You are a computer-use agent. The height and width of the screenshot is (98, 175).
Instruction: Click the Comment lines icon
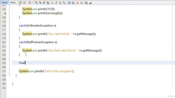tap(86, 3)
